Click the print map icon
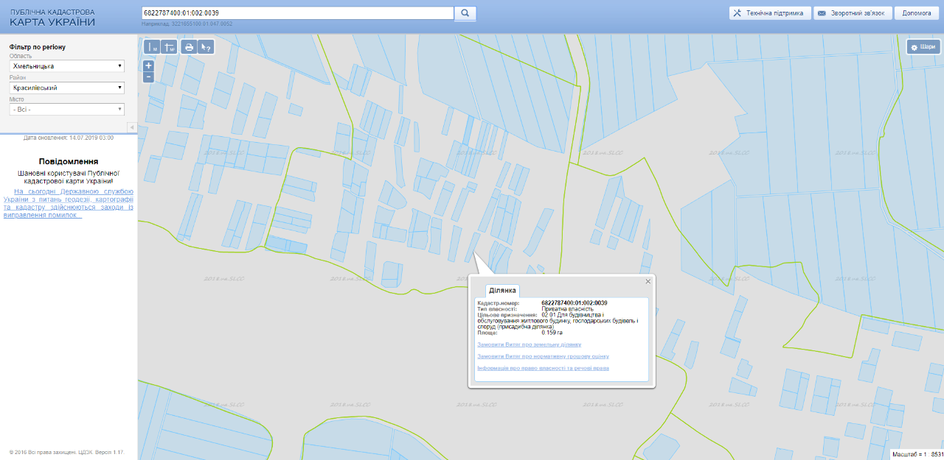The image size is (944, 460). point(189,47)
